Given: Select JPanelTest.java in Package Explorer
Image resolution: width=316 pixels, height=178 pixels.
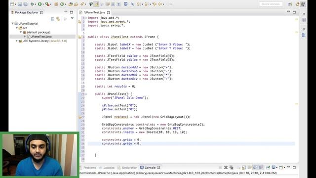Looking at the screenshot, I should [x=41, y=37].
